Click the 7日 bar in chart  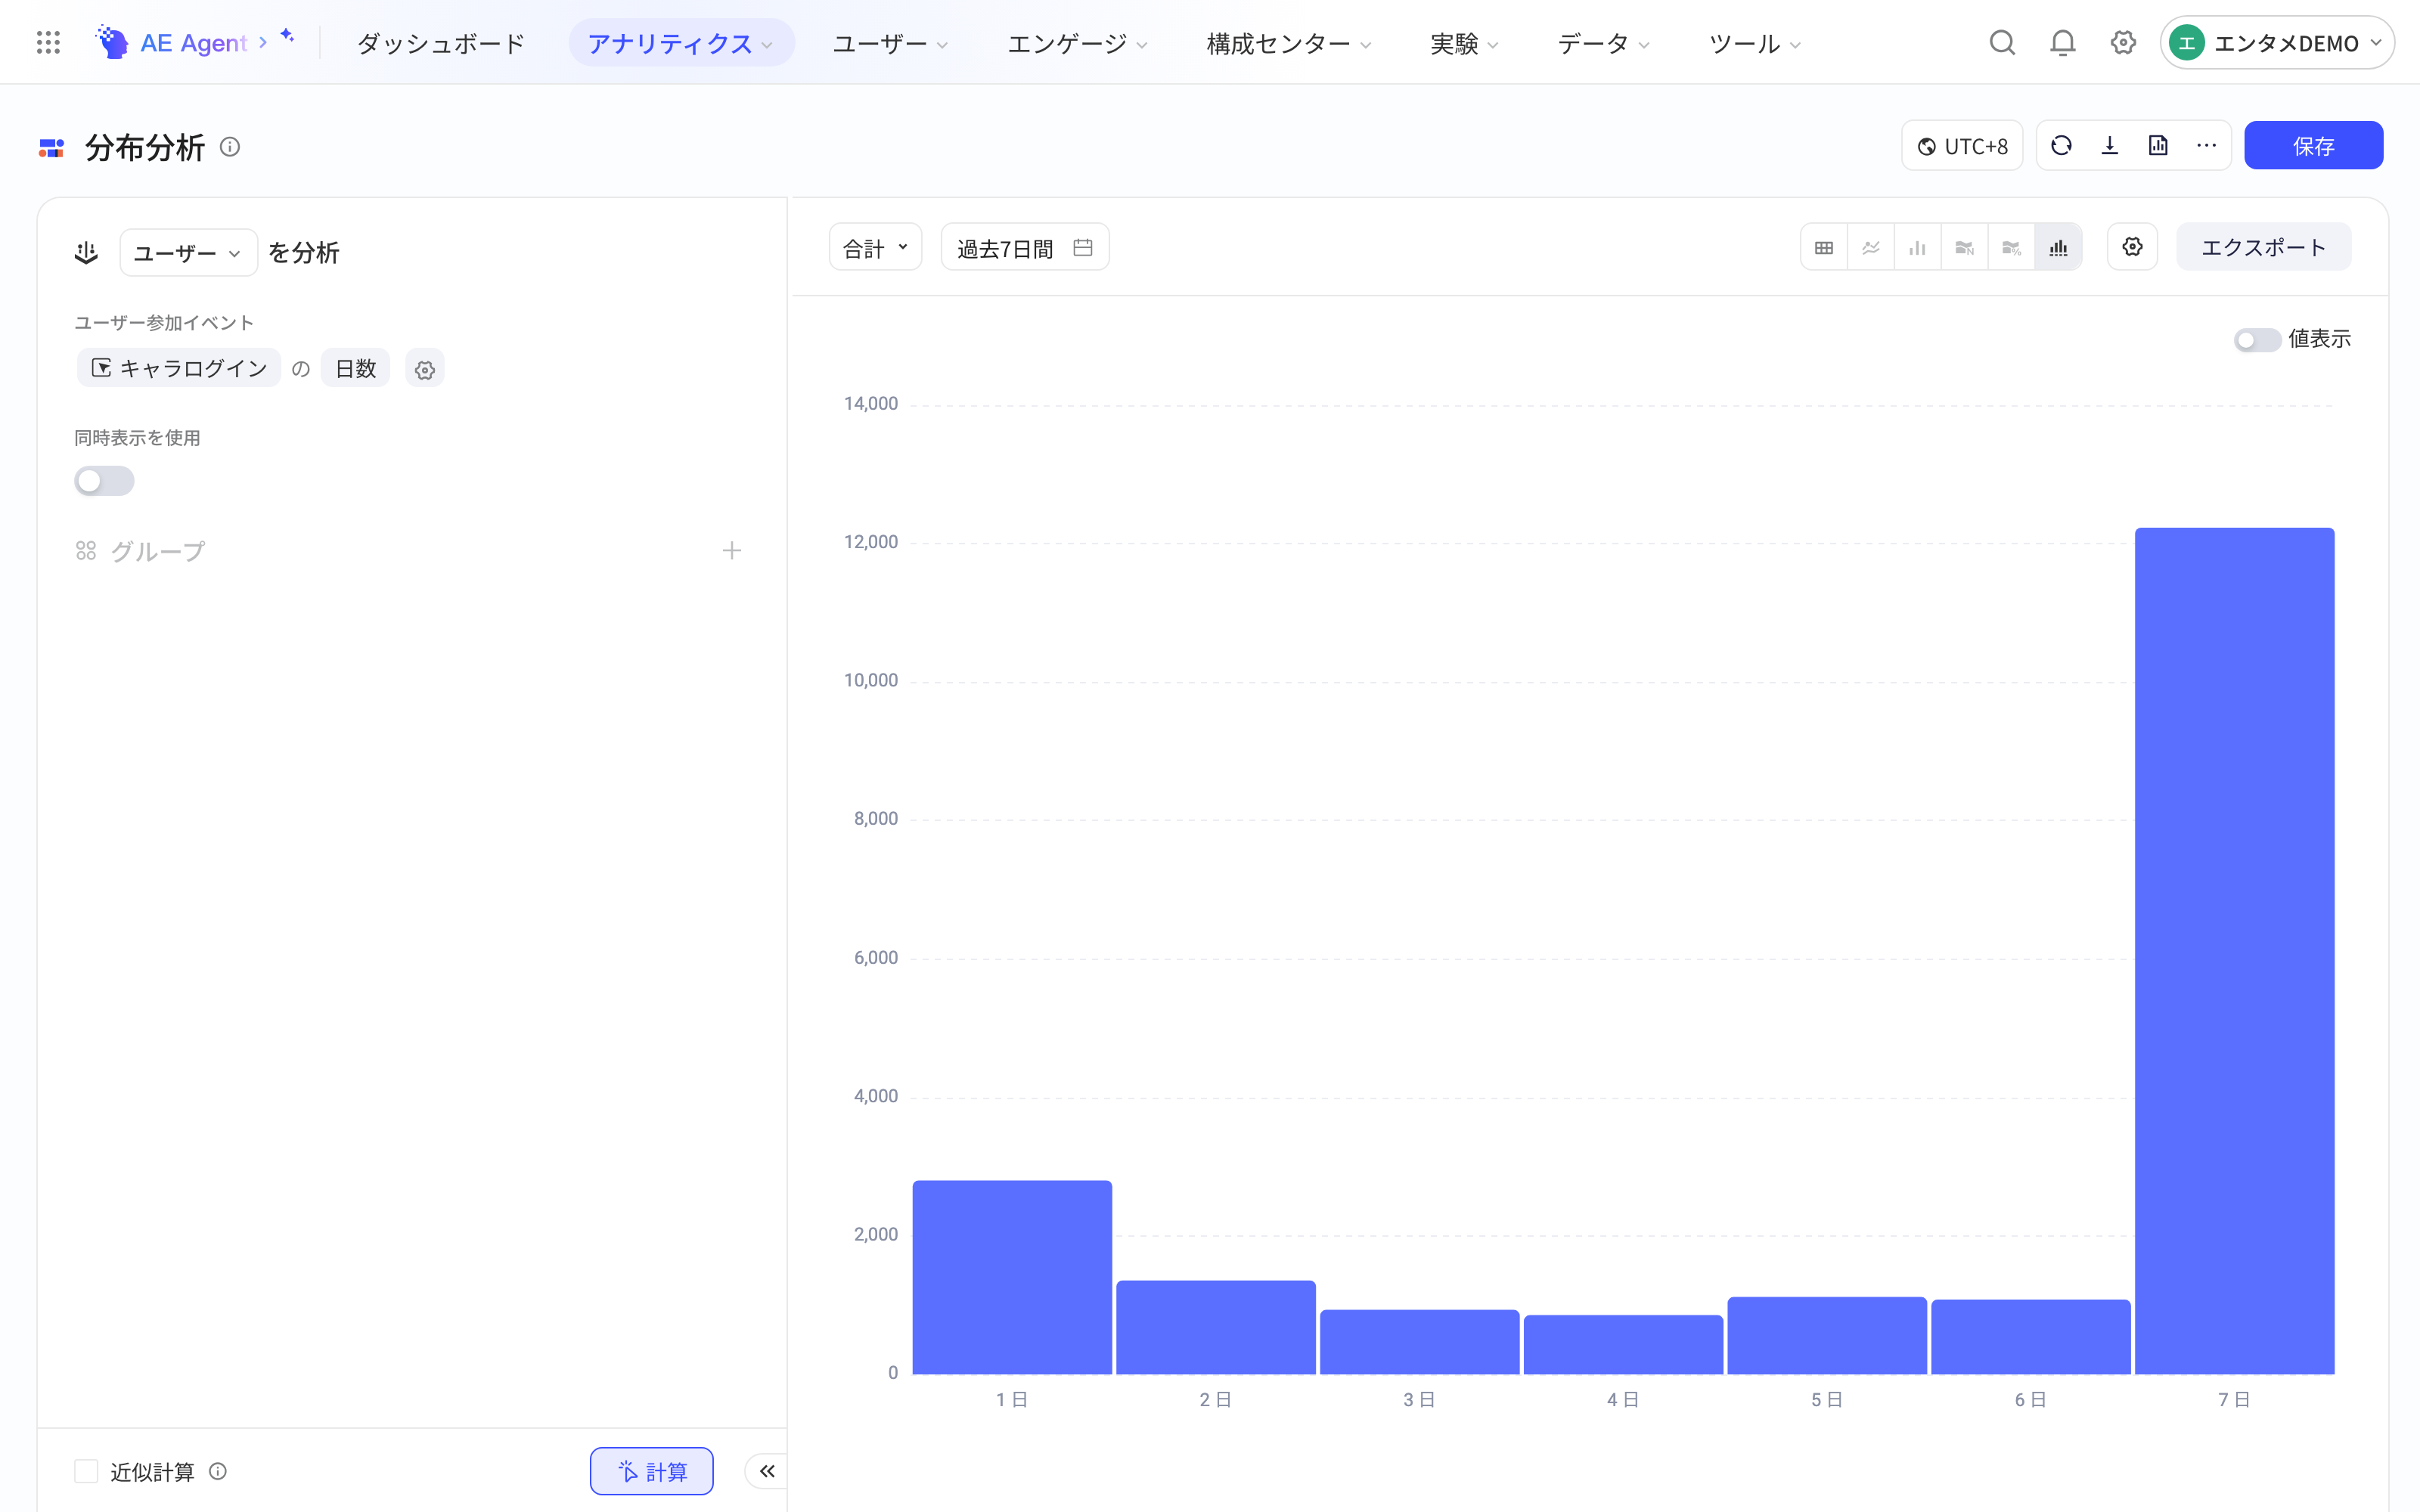[x=2234, y=950]
